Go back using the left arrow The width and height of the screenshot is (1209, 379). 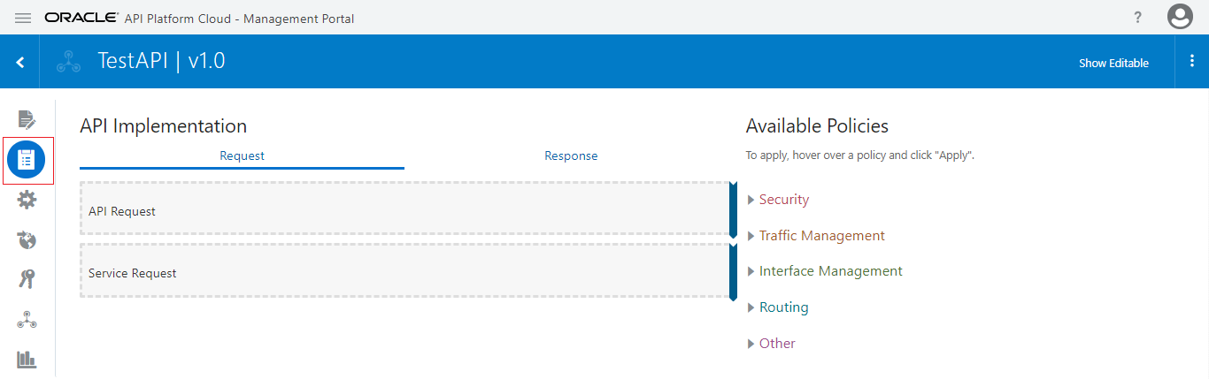(20, 62)
